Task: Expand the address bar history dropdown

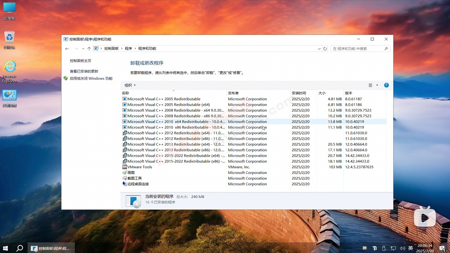Action: (319, 49)
